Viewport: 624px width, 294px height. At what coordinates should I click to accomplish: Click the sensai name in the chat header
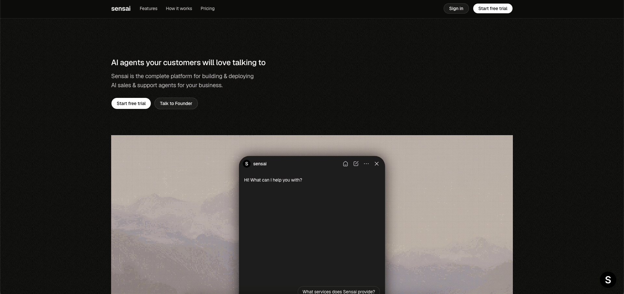coord(260,164)
